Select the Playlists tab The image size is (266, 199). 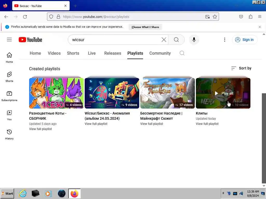point(135,53)
